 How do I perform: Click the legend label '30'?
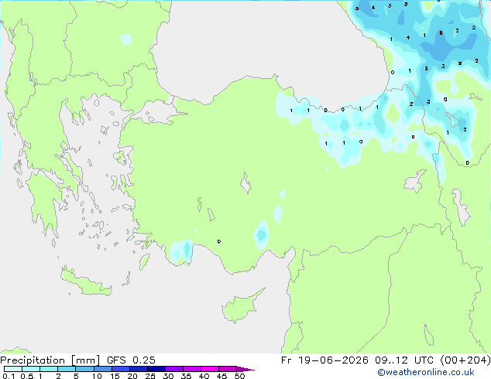click(168, 376)
